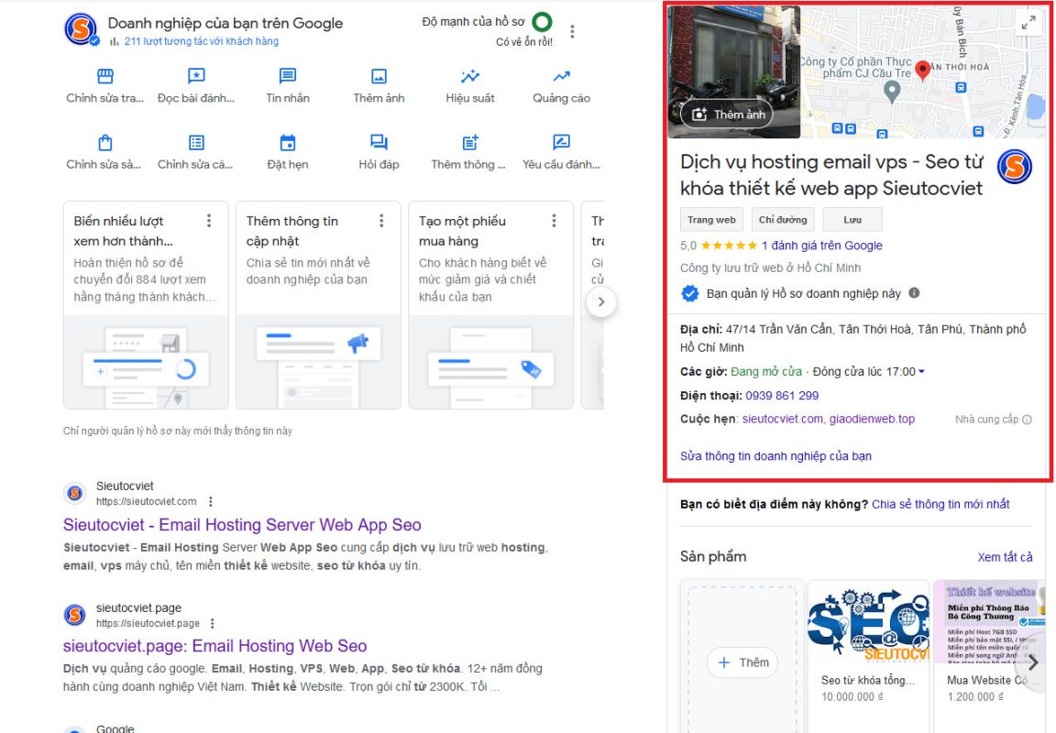Call phone number 0939 861 299 link
Screen dimensions: 1056x733
[782, 396]
